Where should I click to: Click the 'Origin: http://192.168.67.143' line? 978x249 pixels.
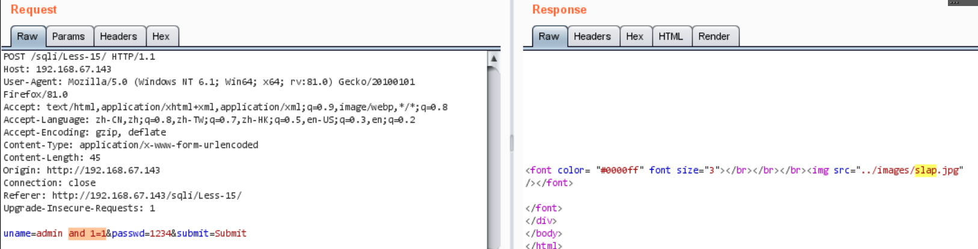pos(82,170)
